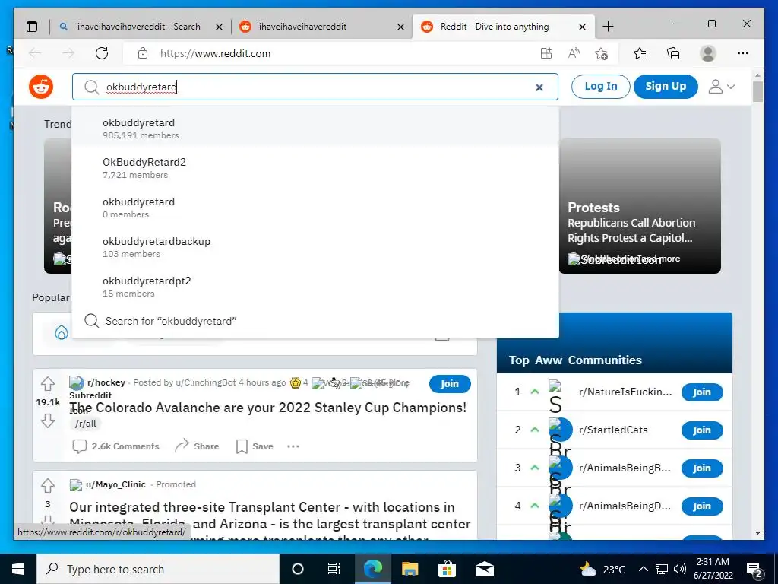
Task: Click the magnifier icon in Reddit search box
Action: pos(91,87)
